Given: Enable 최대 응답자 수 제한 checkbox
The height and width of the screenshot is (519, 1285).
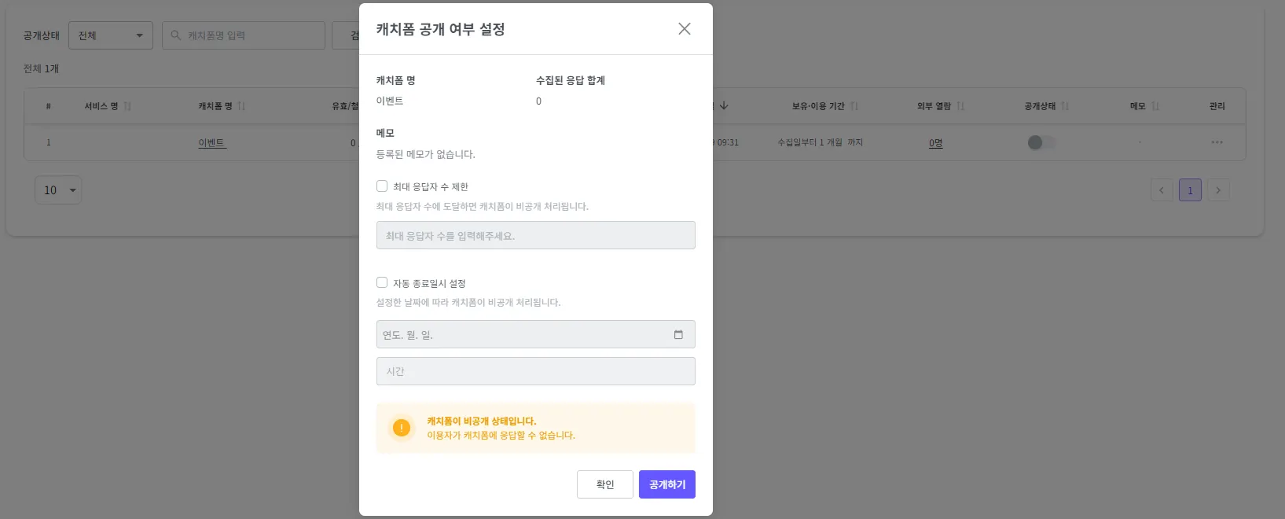Looking at the screenshot, I should [x=382, y=186].
